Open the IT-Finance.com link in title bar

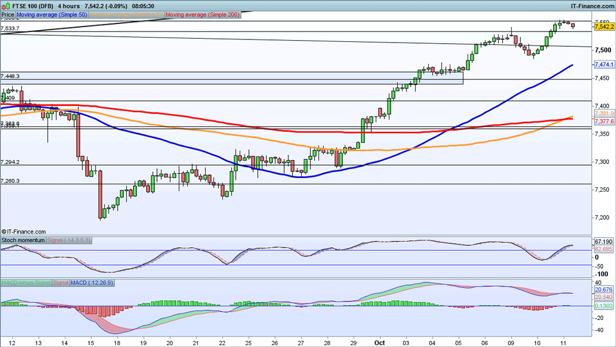593,6
